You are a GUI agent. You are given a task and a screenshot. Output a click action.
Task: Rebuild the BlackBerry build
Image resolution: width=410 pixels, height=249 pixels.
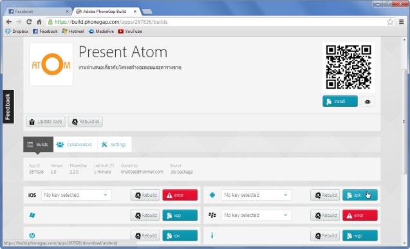coord(325,216)
